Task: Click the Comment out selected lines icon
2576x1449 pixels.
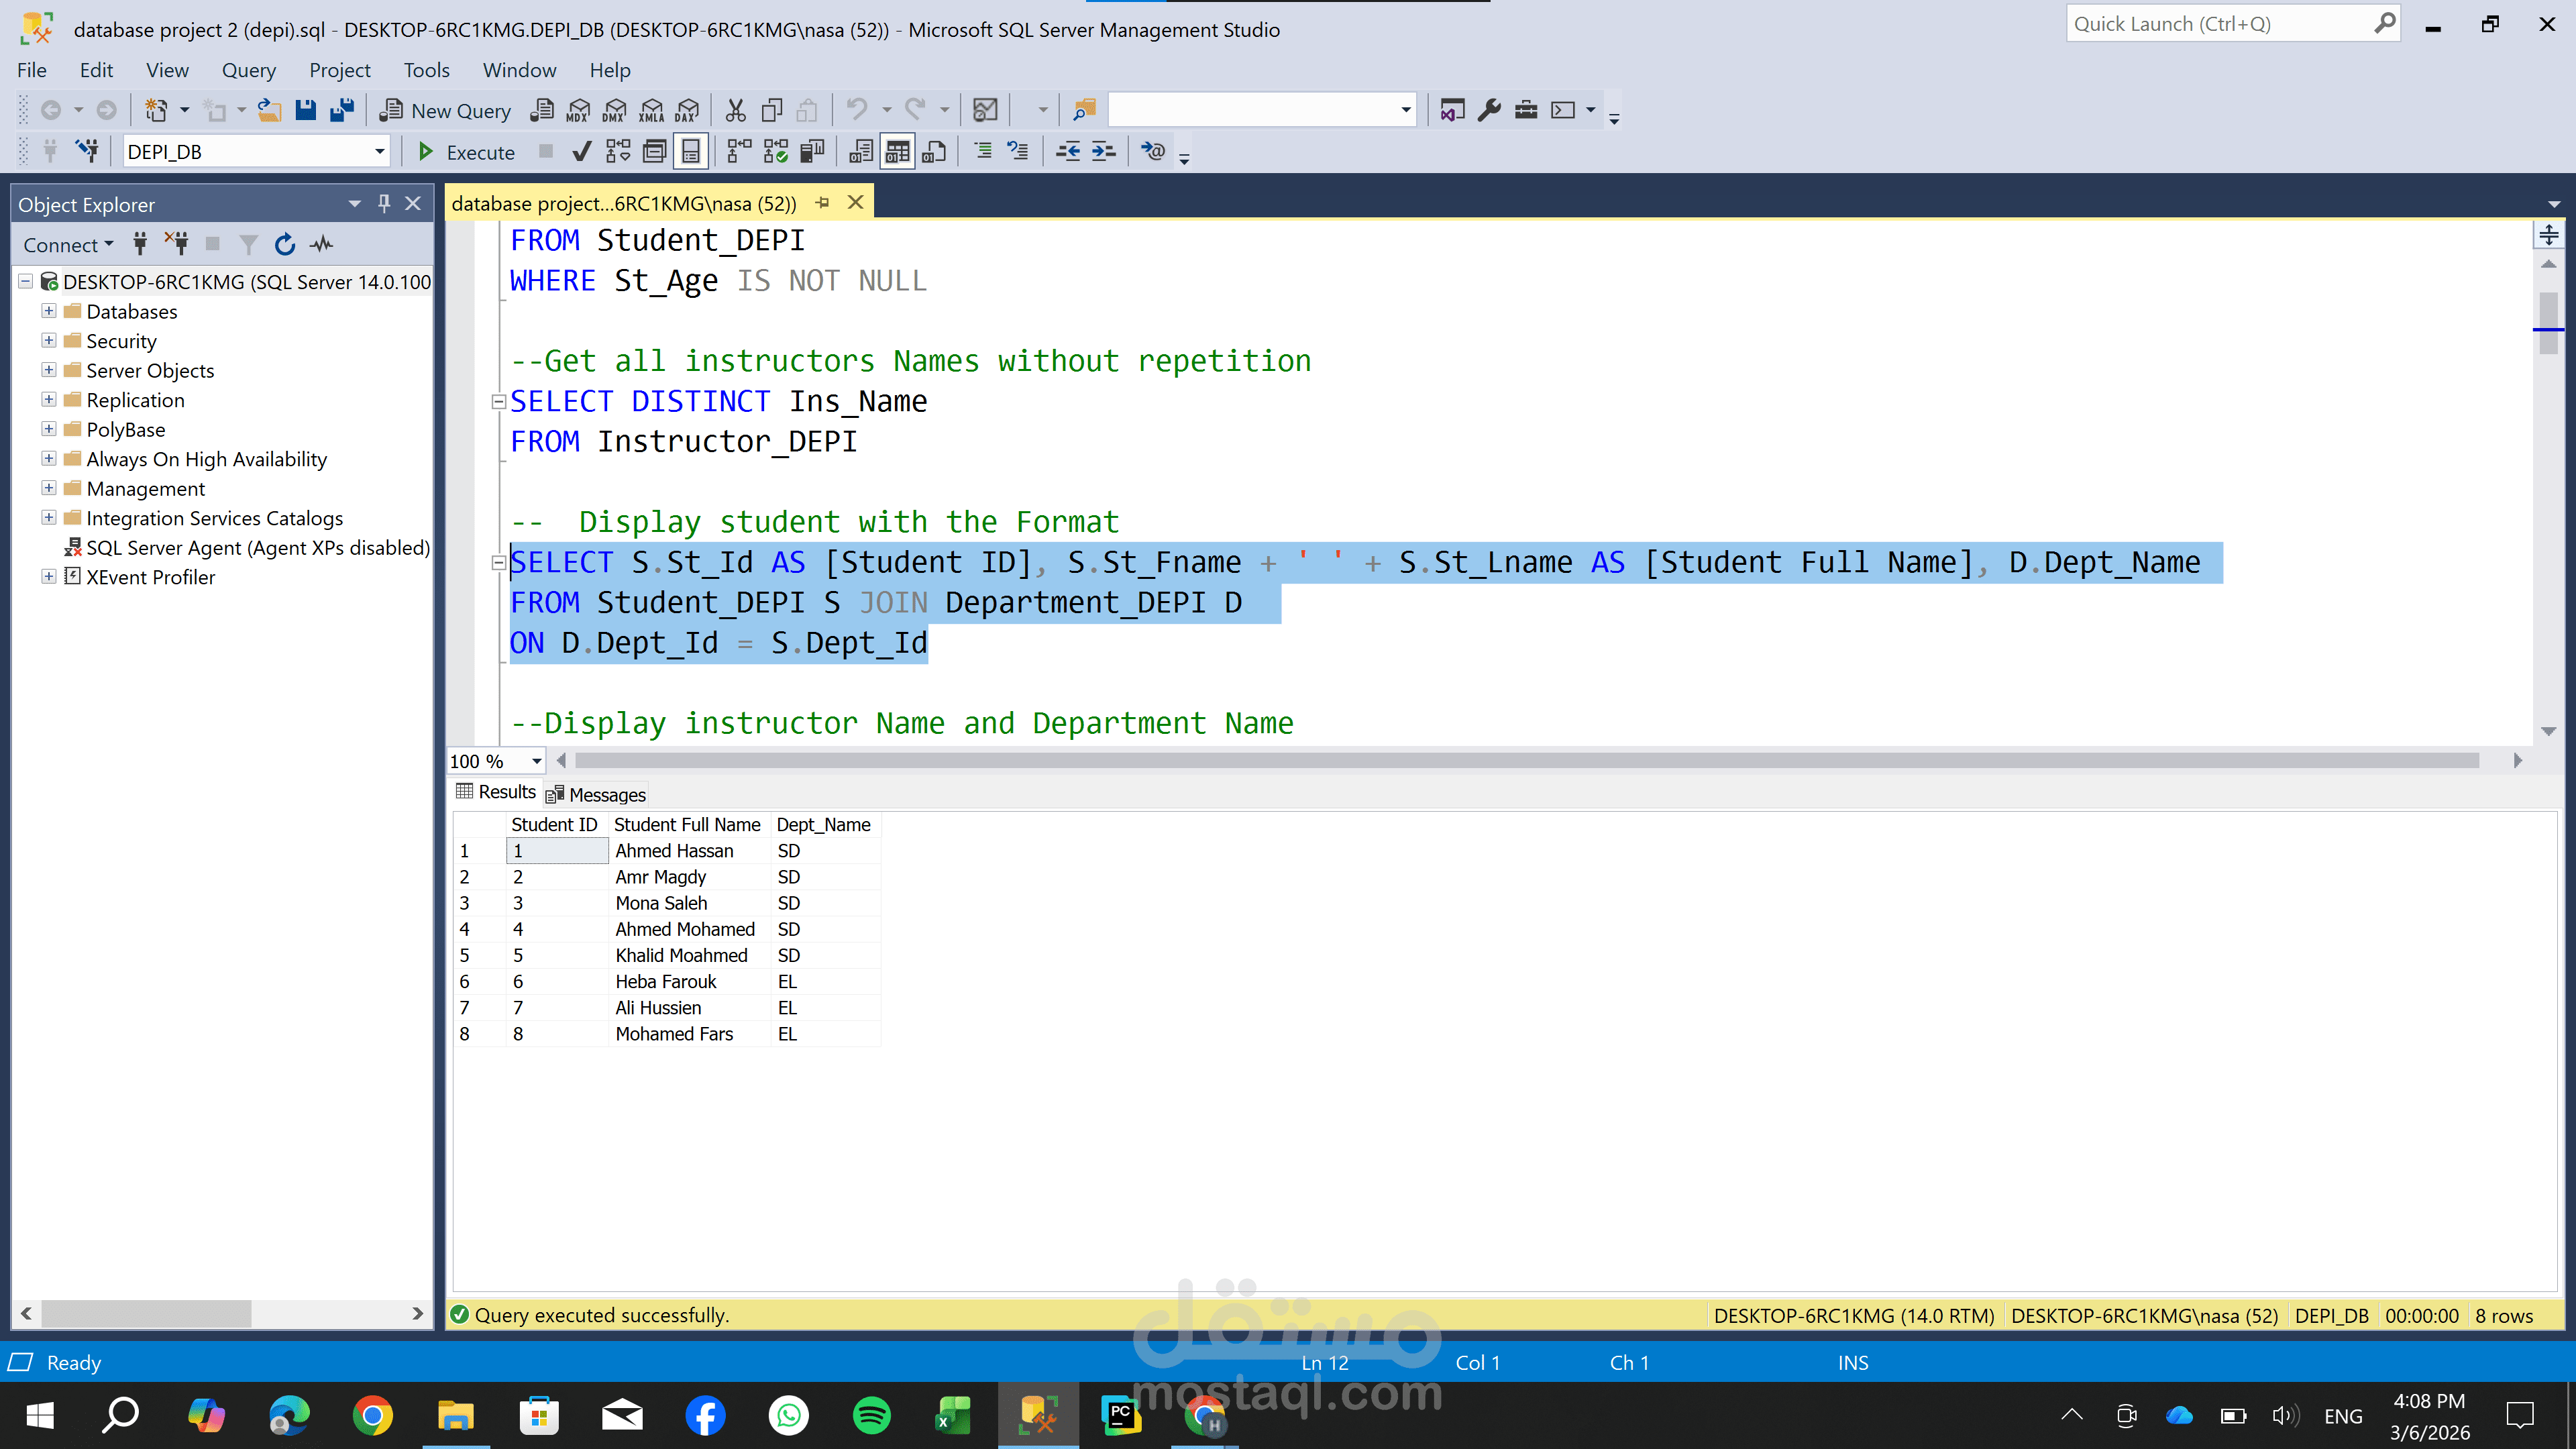Action: coord(983,152)
